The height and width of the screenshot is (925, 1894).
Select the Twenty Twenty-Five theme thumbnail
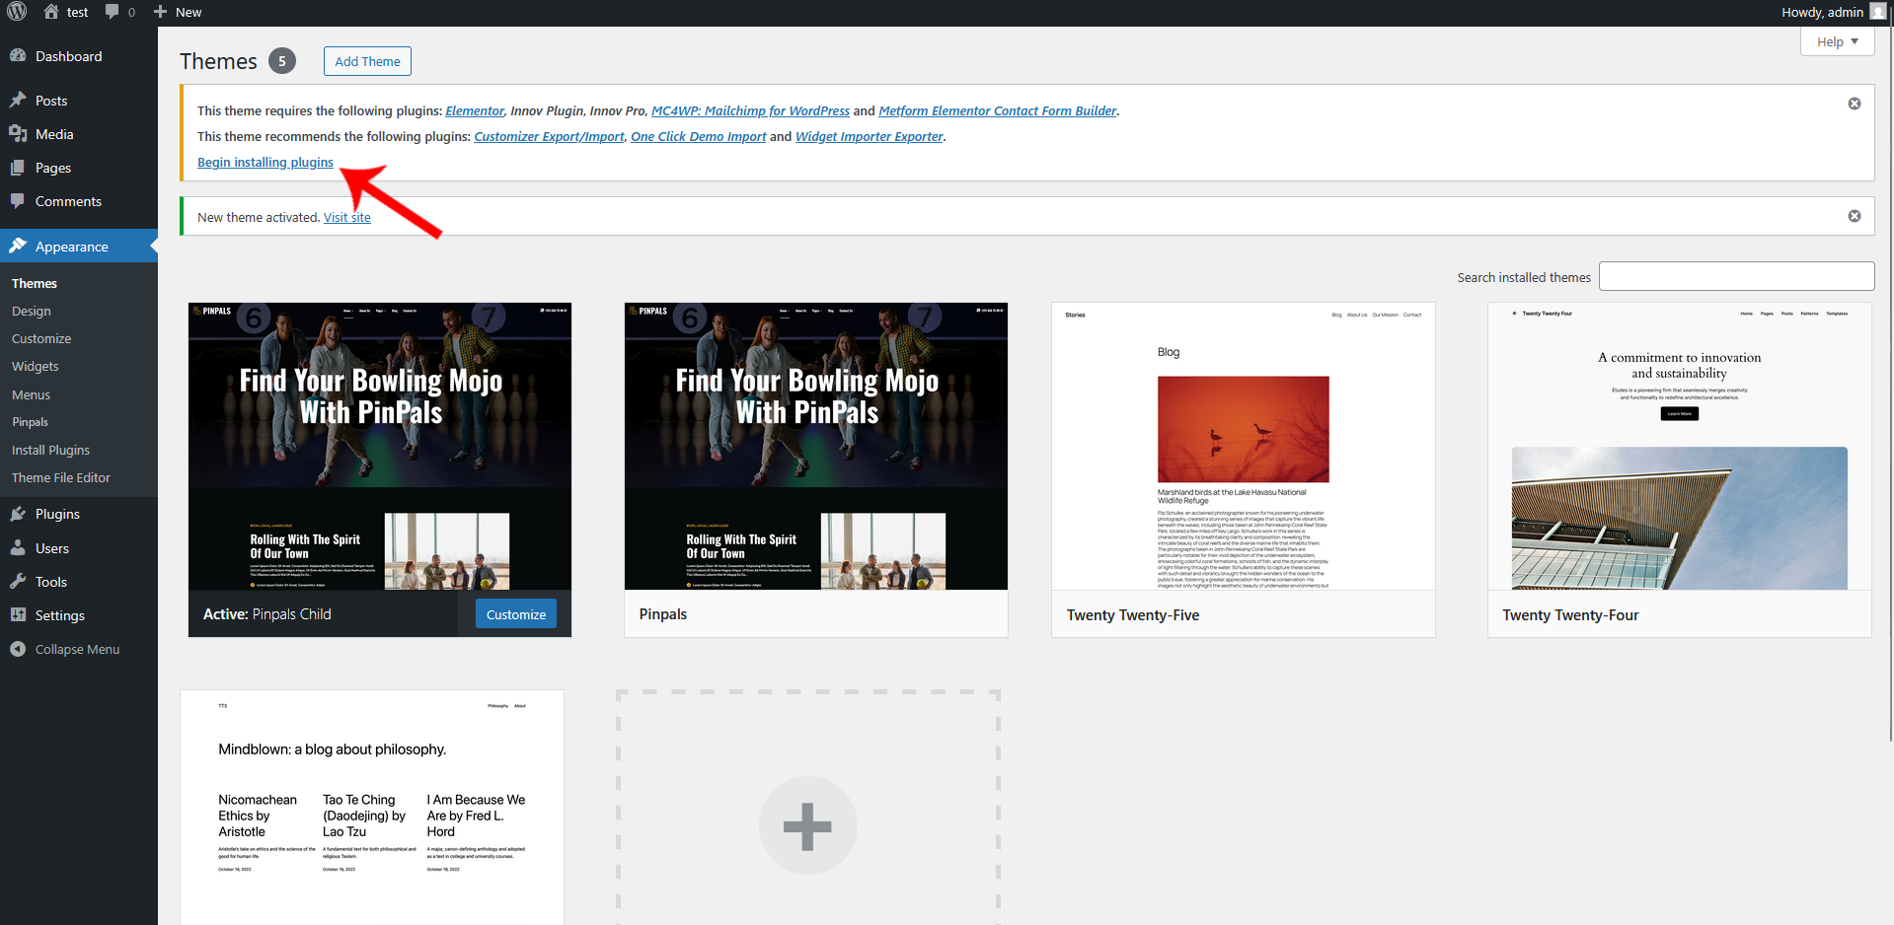(x=1243, y=446)
